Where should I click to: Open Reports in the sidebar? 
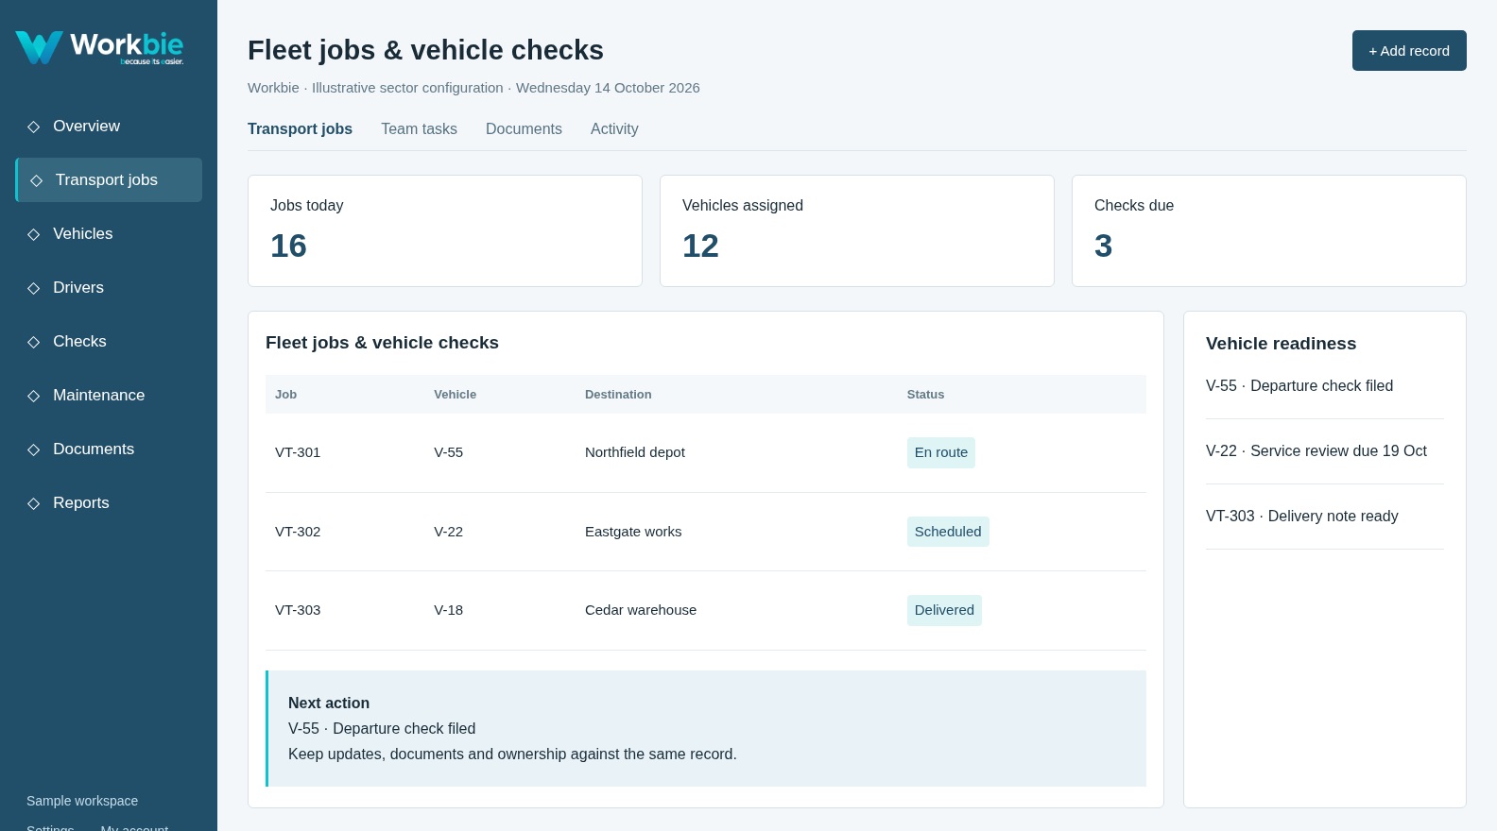tap(109, 503)
